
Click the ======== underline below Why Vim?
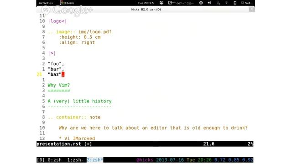click(59, 91)
